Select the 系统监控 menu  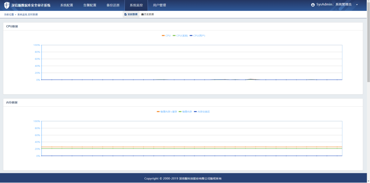[x=136, y=5]
